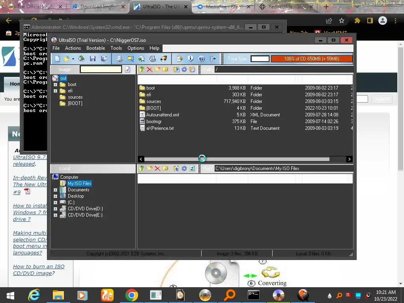Click the local Path field with My ISO Files

(284, 168)
